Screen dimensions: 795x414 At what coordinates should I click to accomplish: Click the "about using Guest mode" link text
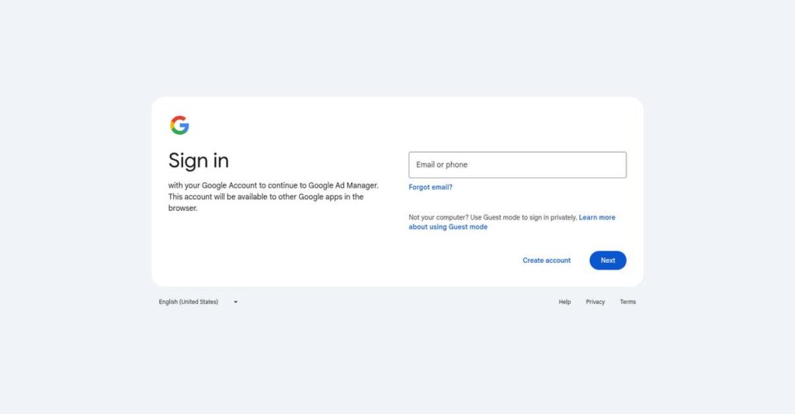(x=448, y=227)
